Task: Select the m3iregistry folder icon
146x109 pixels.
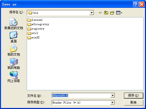Action: (29, 24)
